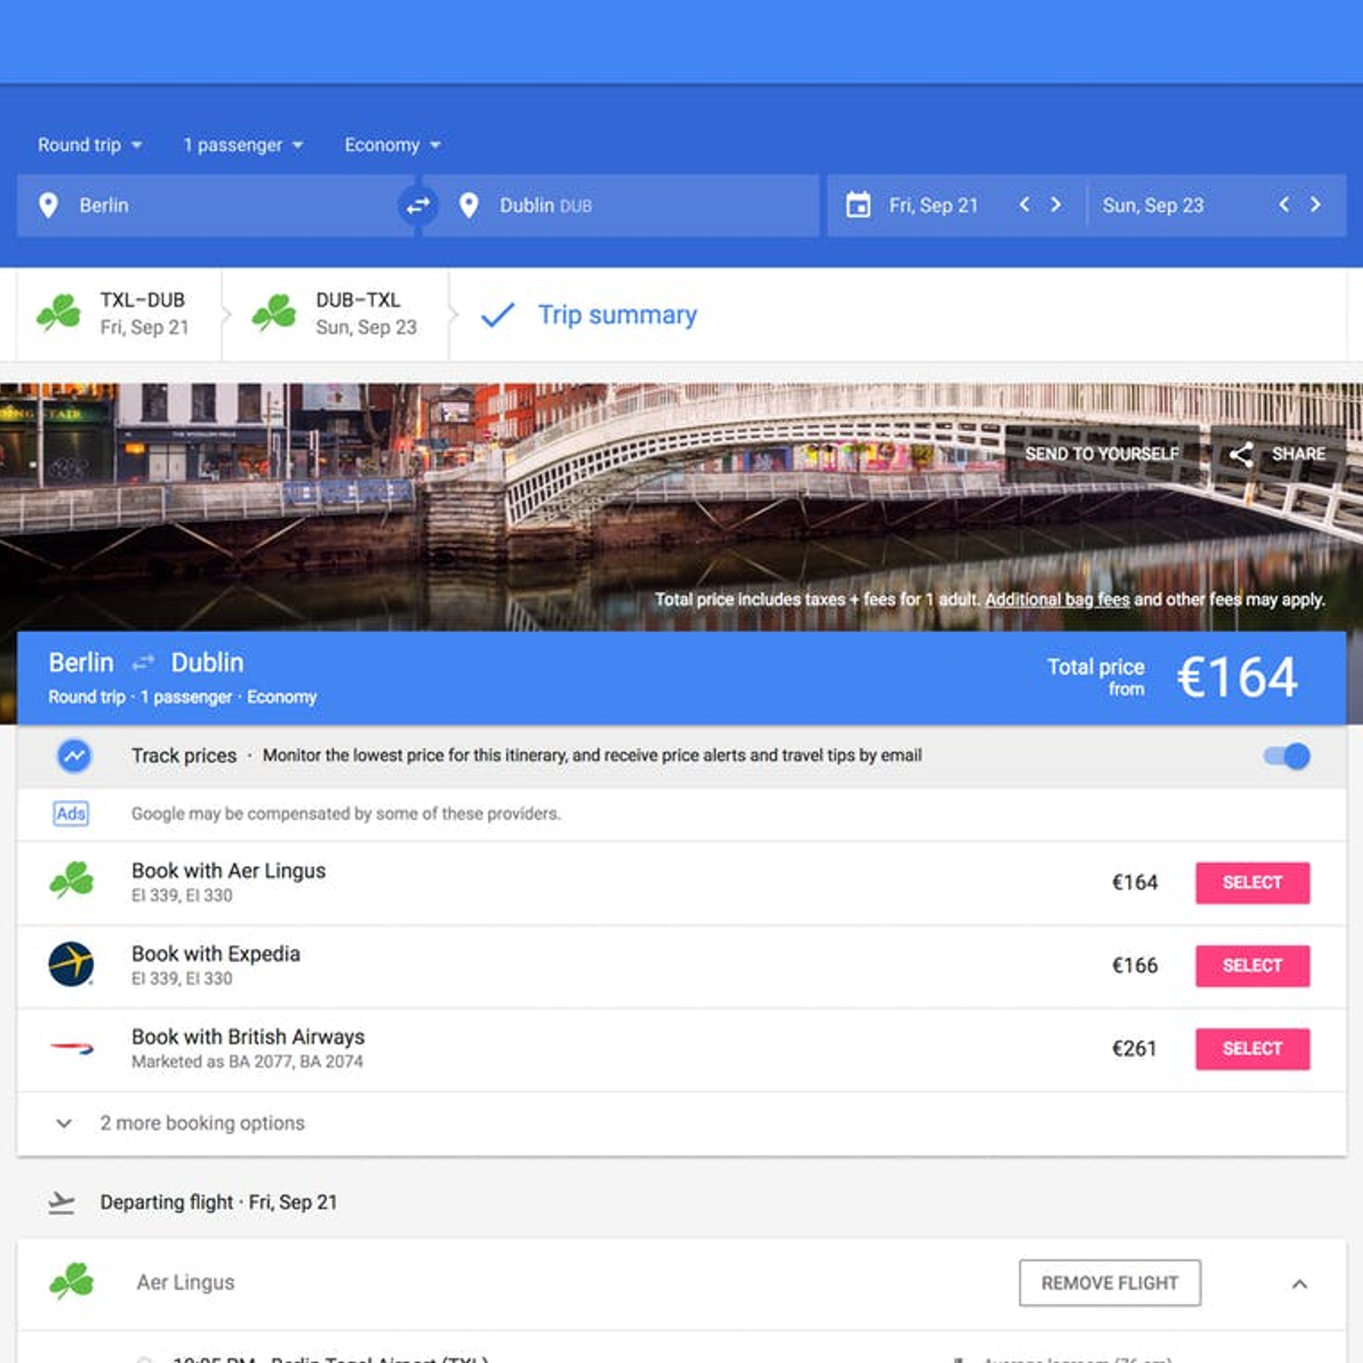Click the Remove Flight button
The height and width of the screenshot is (1363, 1363).
tap(1110, 1283)
